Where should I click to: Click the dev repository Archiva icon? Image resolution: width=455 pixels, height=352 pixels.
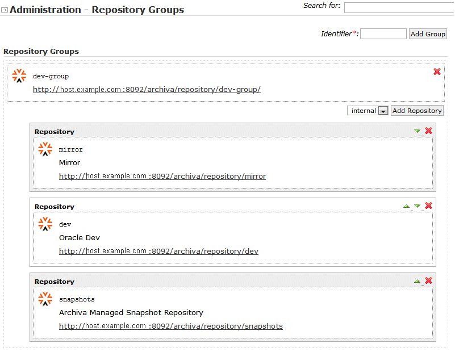click(45, 224)
